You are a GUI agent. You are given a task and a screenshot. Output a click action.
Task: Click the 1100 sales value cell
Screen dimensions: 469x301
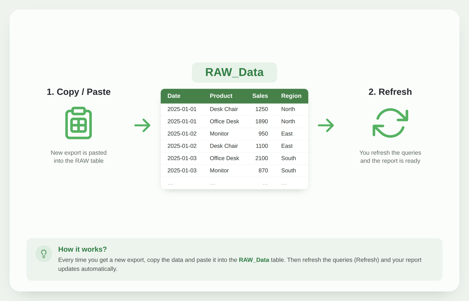pyautogui.click(x=261, y=146)
